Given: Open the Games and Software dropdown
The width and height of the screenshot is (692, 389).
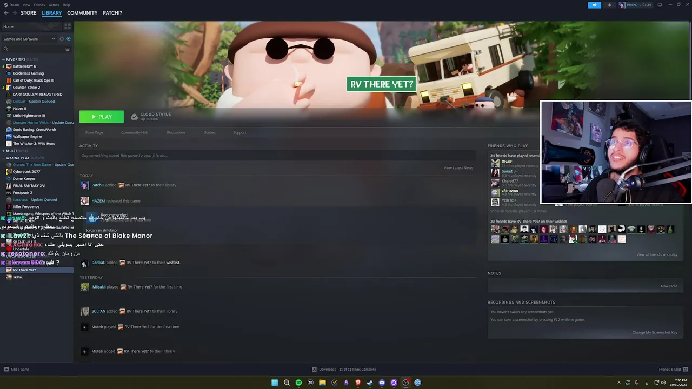Looking at the screenshot, I should click(x=29, y=39).
